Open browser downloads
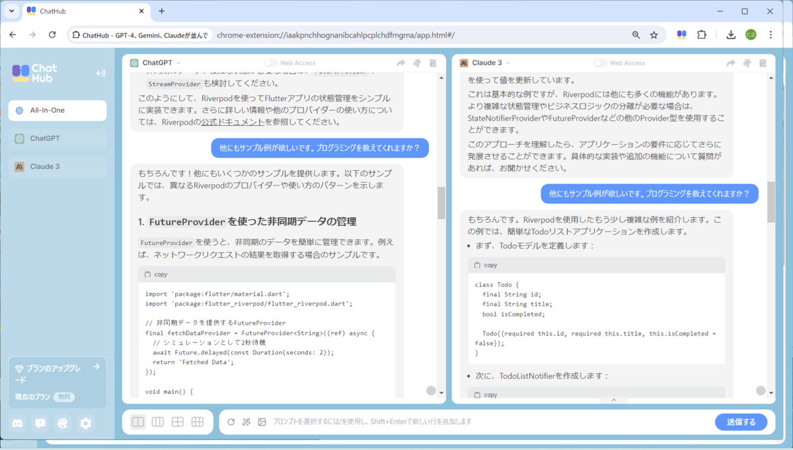The image size is (793, 450). pyautogui.click(x=731, y=34)
